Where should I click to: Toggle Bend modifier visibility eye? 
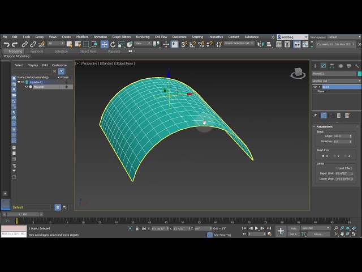(x=315, y=87)
